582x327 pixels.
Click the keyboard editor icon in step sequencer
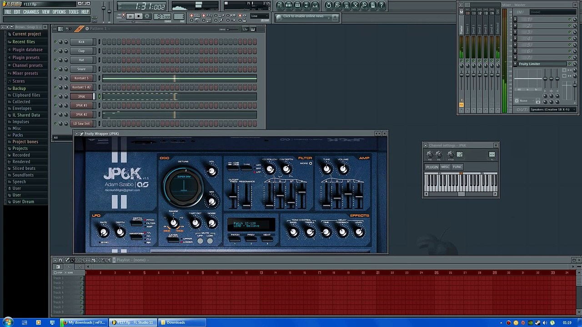click(x=253, y=29)
